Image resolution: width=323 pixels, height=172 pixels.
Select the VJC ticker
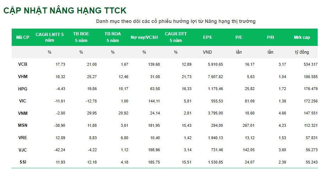pos(22,150)
